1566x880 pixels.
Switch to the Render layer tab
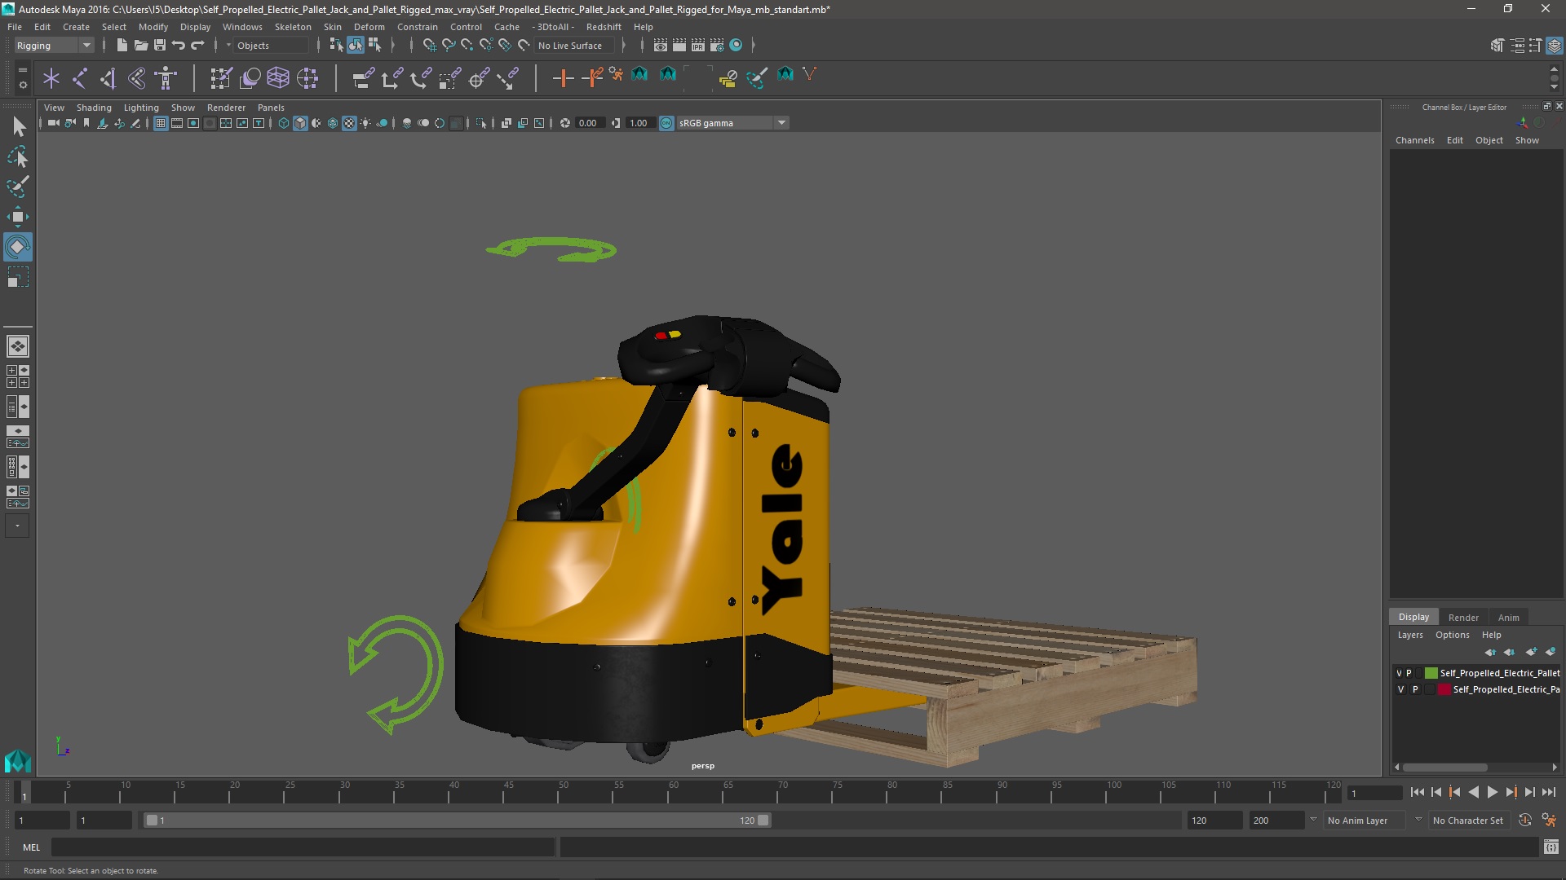click(1463, 618)
